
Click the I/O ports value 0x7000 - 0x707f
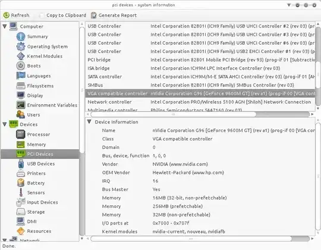pyautogui.click(x=171, y=223)
